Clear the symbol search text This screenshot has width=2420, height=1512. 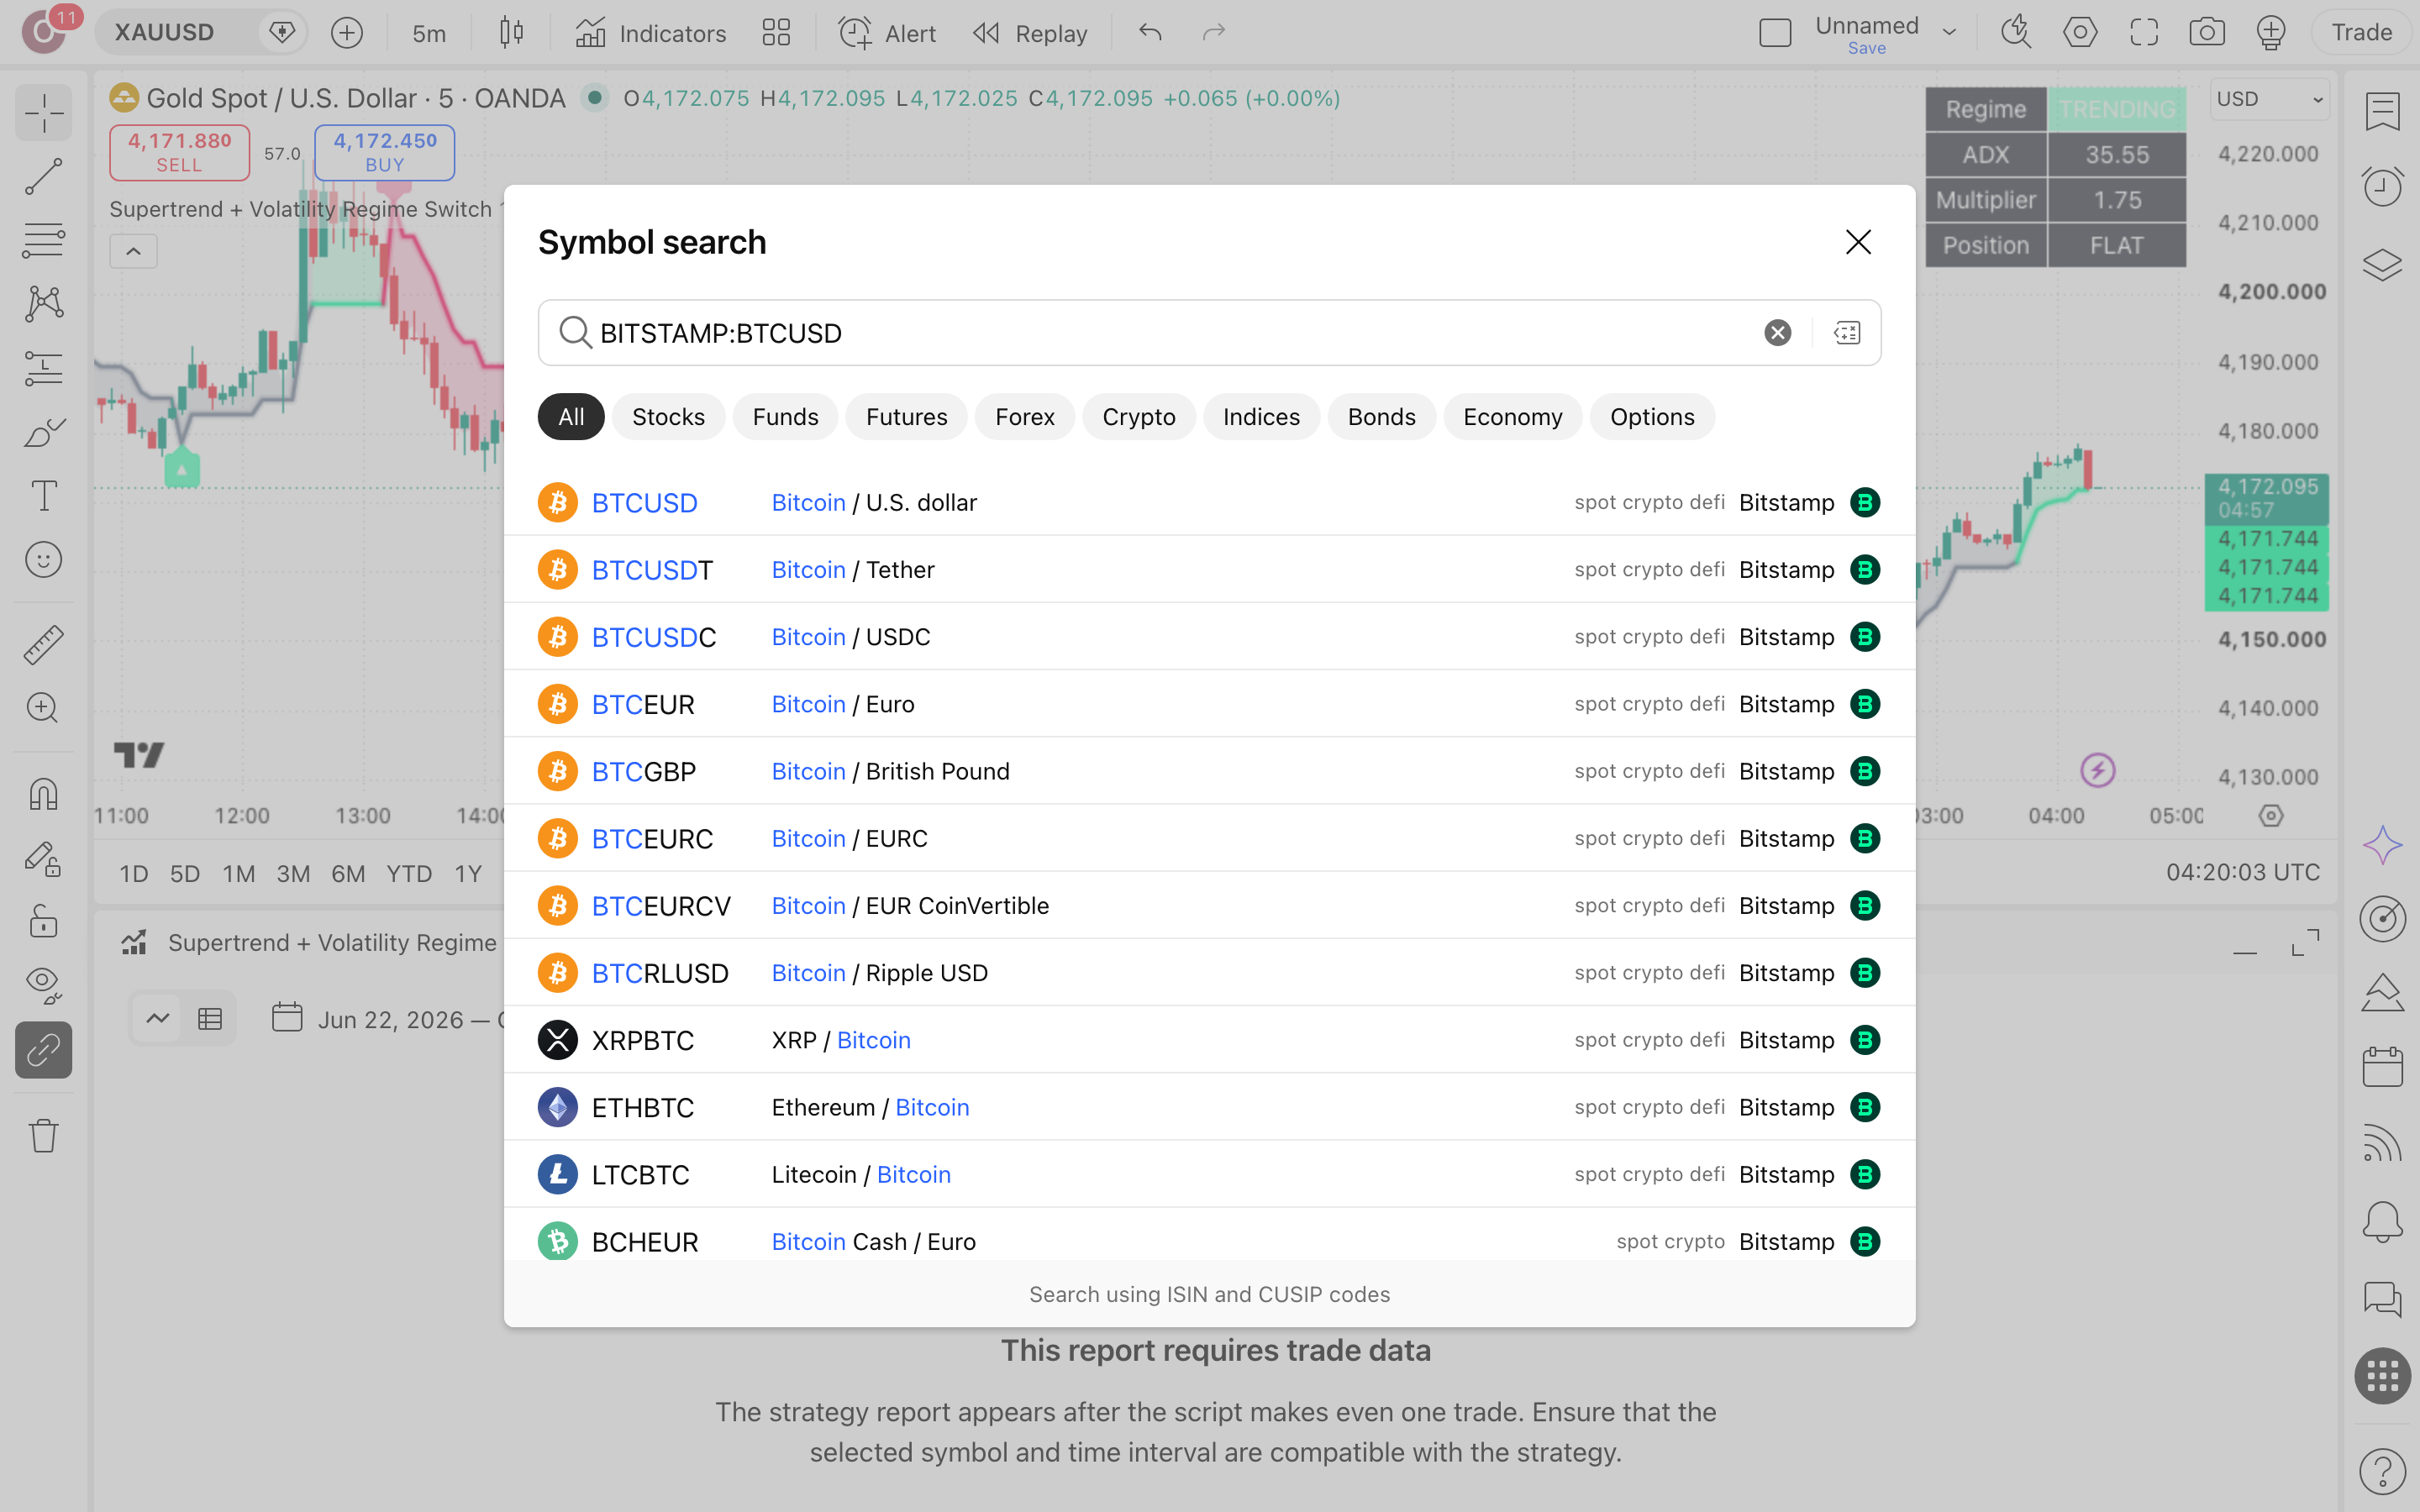click(x=1777, y=333)
